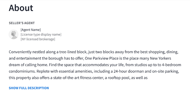The height and width of the screenshot is (99, 190).
Task: Click the words One Parkview Place
Action: point(102,58)
